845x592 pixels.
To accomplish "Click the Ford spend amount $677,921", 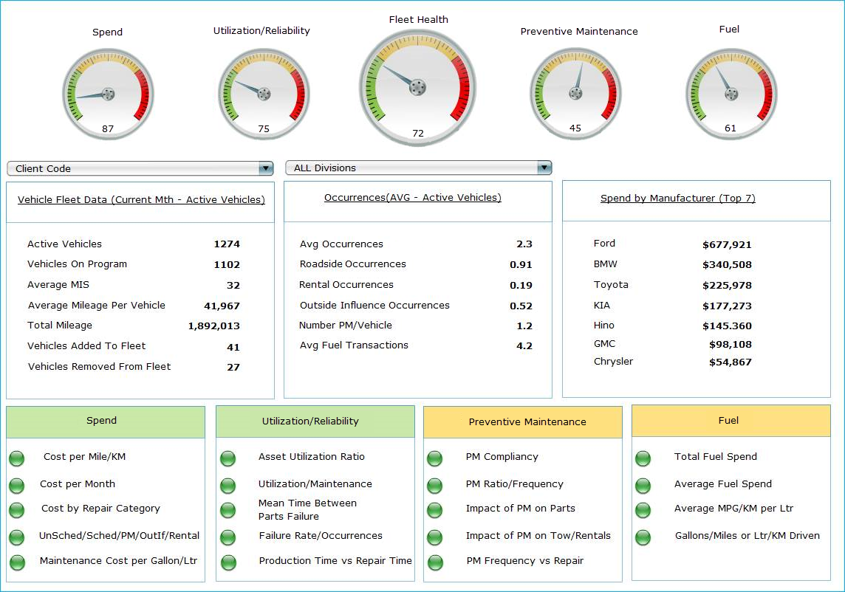I will click(x=727, y=244).
